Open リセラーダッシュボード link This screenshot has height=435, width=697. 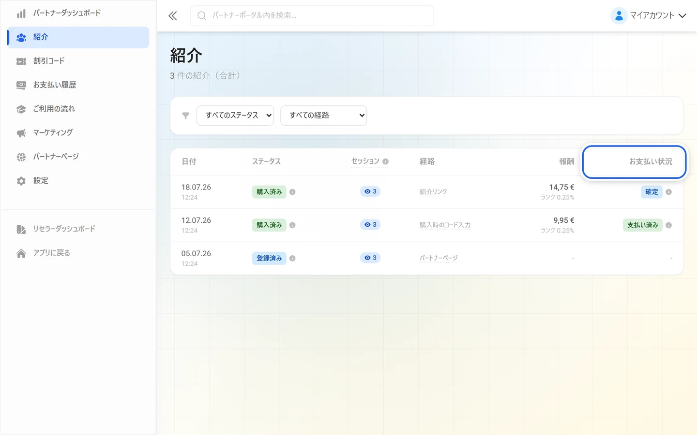[78, 229]
